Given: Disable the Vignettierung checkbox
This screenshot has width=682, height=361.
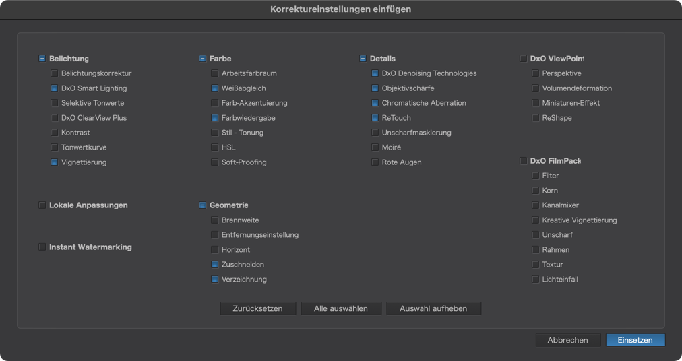Looking at the screenshot, I should pos(55,162).
